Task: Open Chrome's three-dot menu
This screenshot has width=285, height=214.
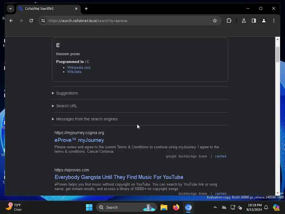Action: coord(274,21)
